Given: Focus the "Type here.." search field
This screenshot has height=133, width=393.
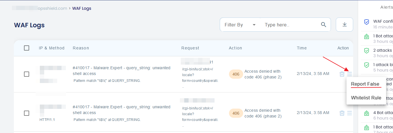Looking at the screenshot, I should [x=290, y=25].
